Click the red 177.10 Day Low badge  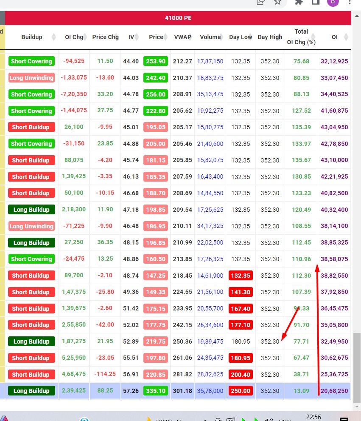[x=241, y=325]
